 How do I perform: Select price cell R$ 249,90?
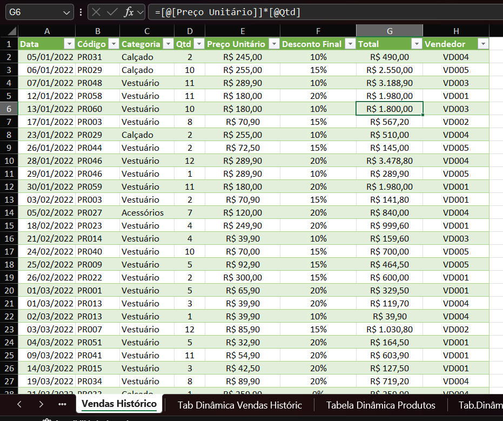click(x=243, y=225)
